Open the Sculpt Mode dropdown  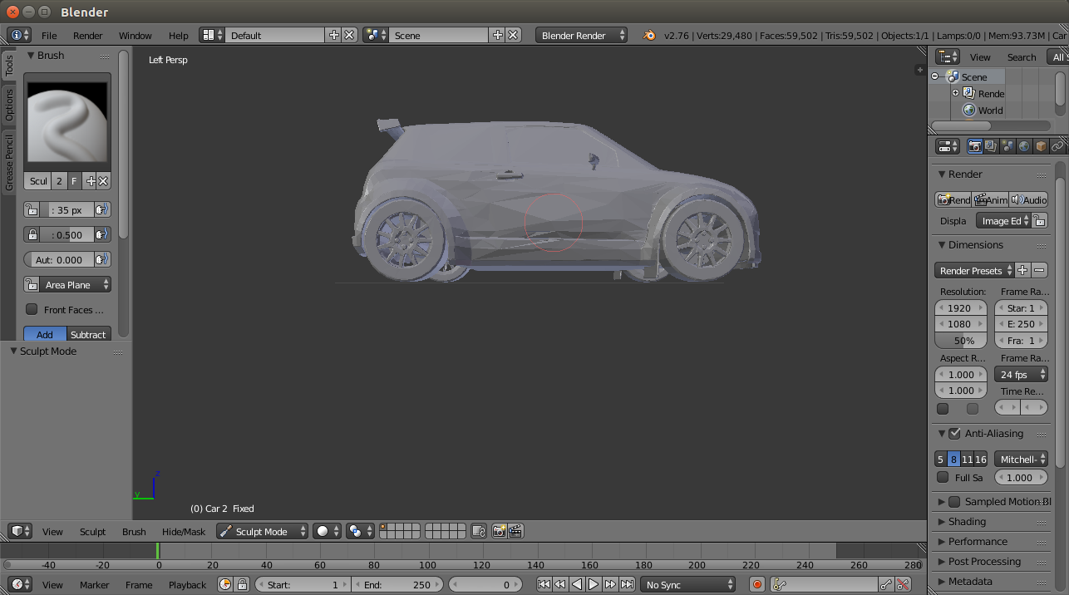tap(262, 532)
